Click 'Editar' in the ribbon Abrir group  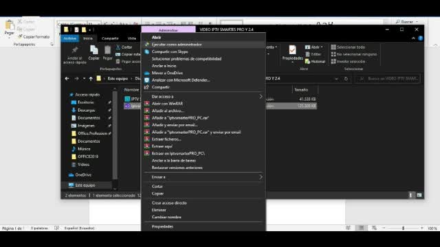coord(313,54)
